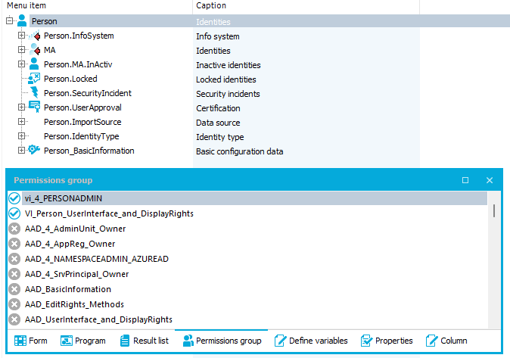Click the Person.Locked icon
The image size is (510, 358).
click(x=34, y=79)
